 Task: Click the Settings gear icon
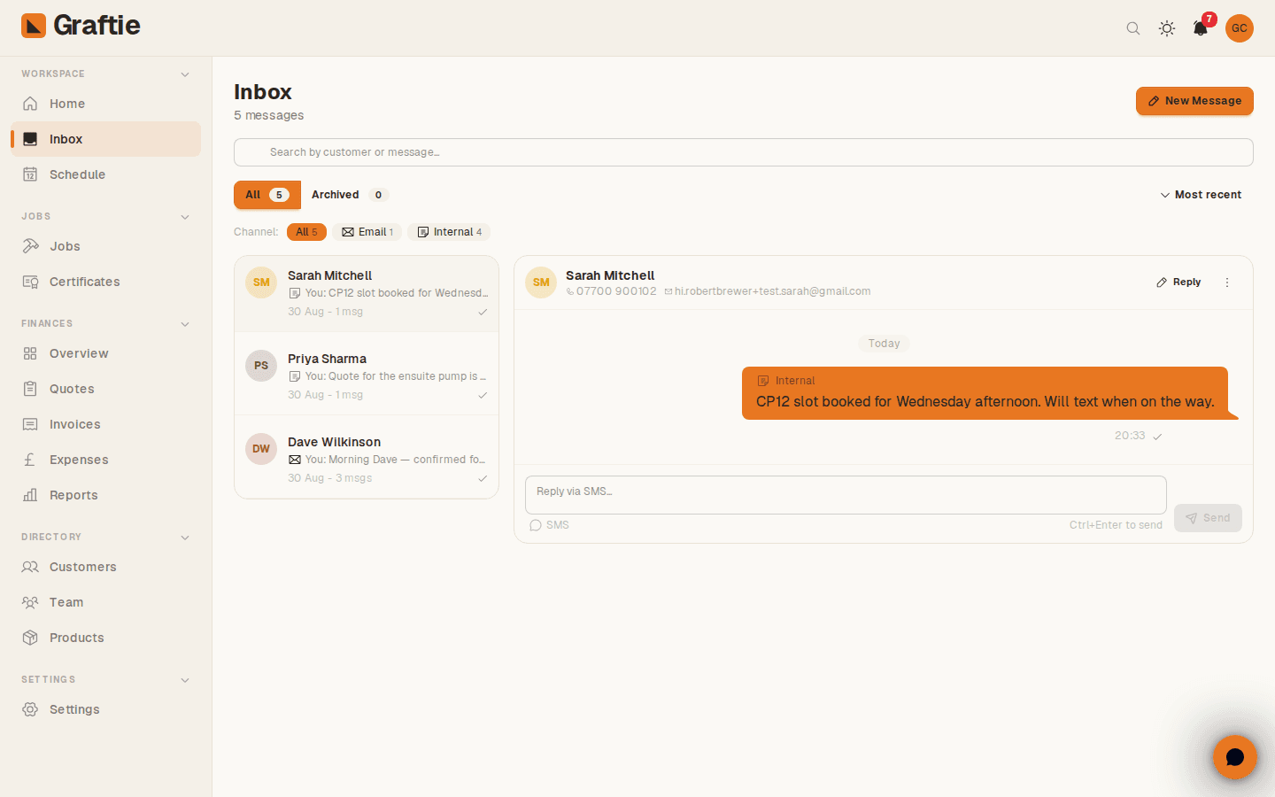[30, 709]
